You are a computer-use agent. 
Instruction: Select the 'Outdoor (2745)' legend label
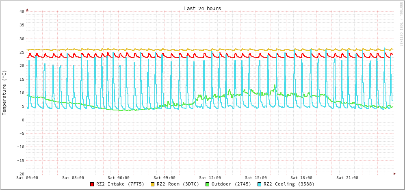(x=231, y=184)
